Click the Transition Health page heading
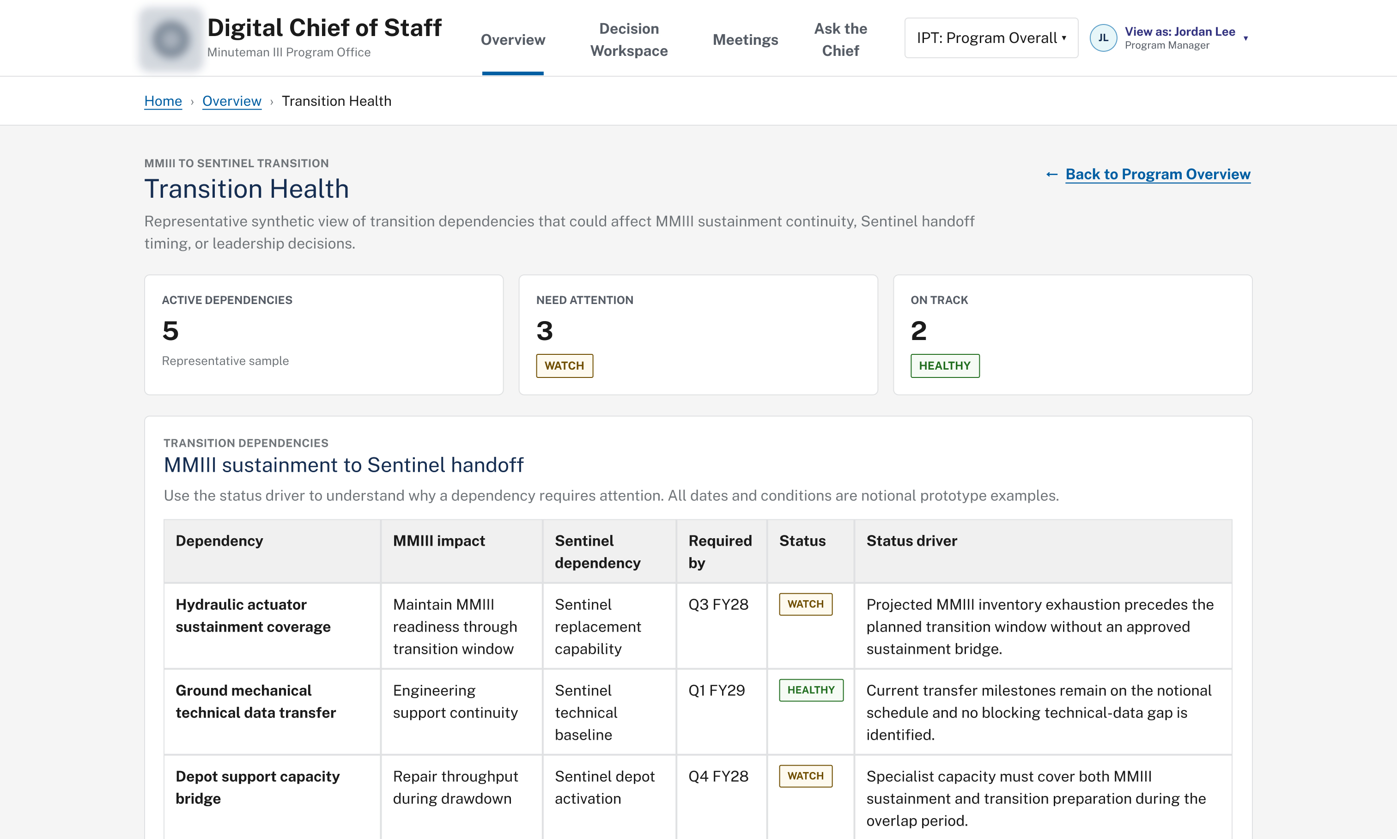Image resolution: width=1397 pixels, height=839 pixels. [x=247, y=189]
